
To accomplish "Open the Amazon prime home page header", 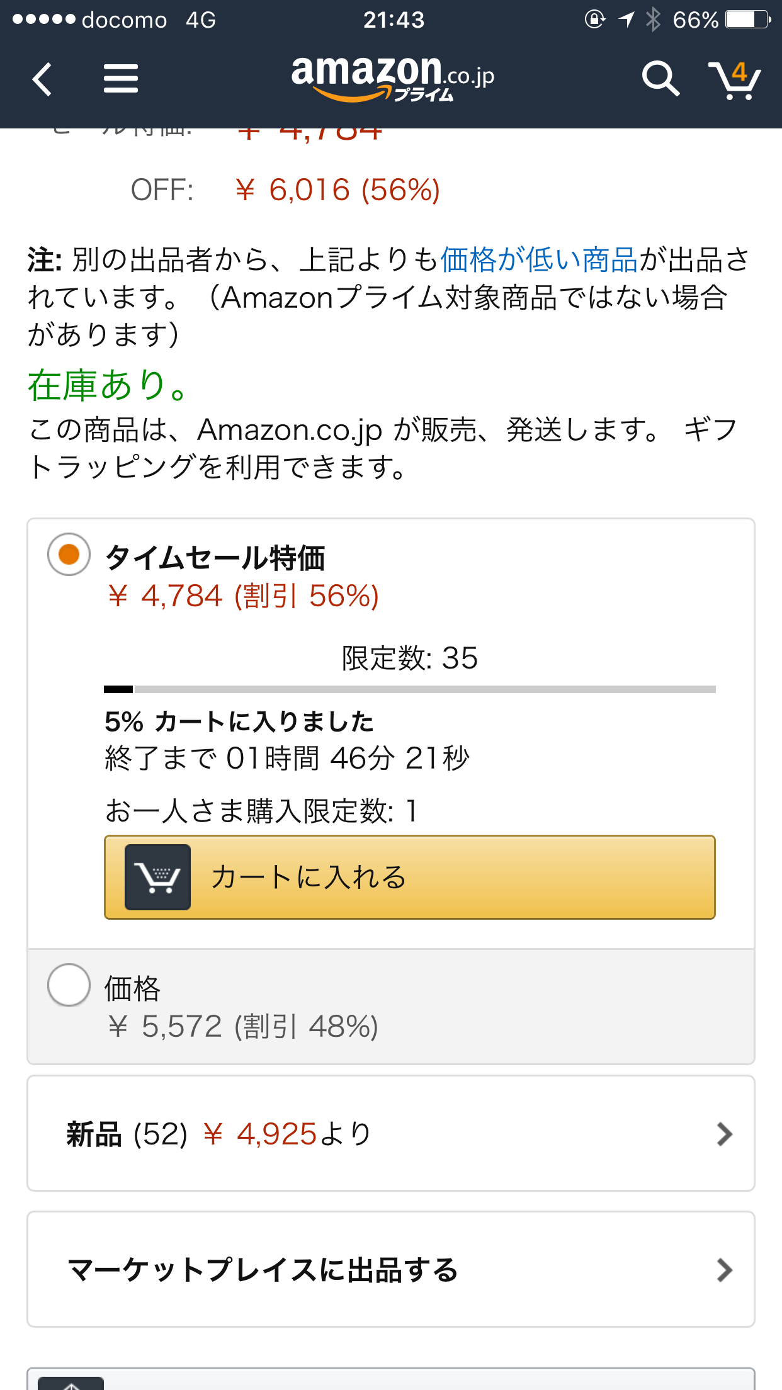I will click(x=391, y=78).
